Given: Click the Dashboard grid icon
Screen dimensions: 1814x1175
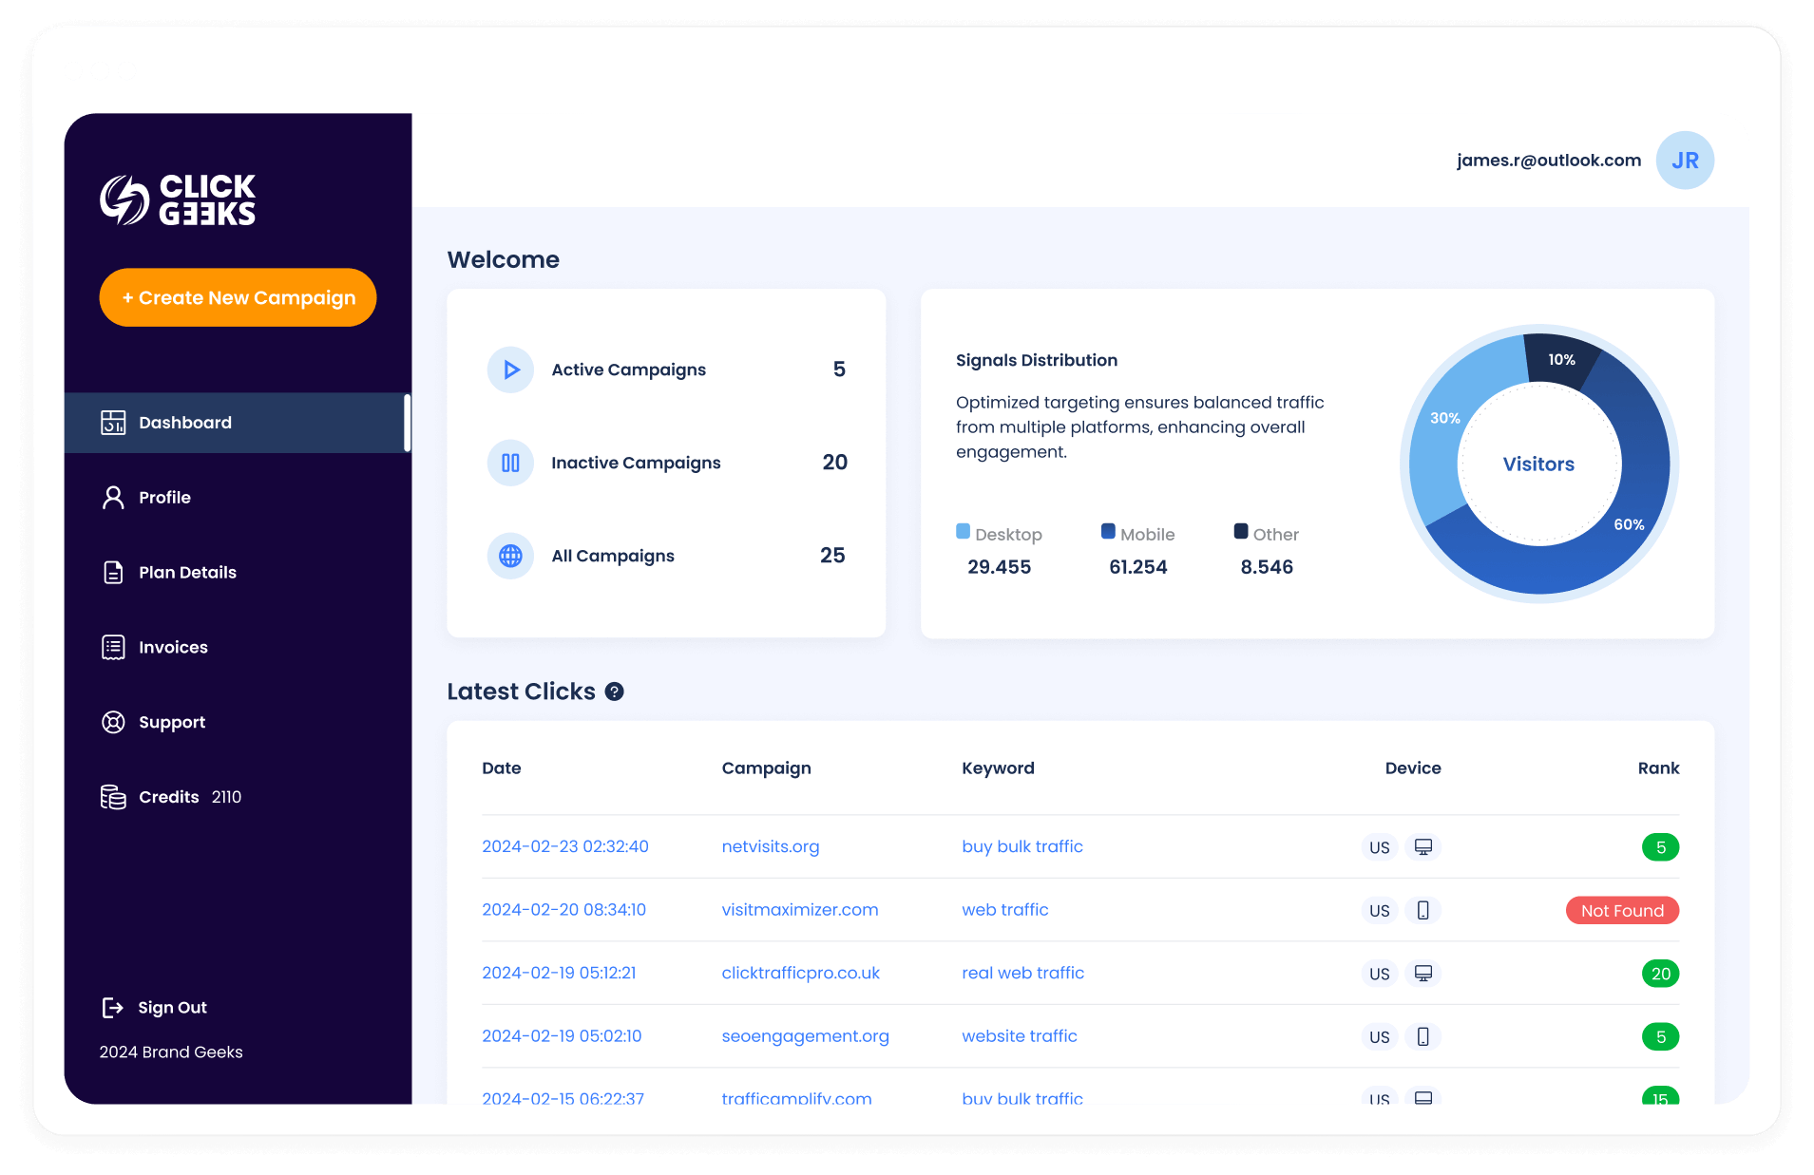Looking at the screenshot, I should pos(113,423).
